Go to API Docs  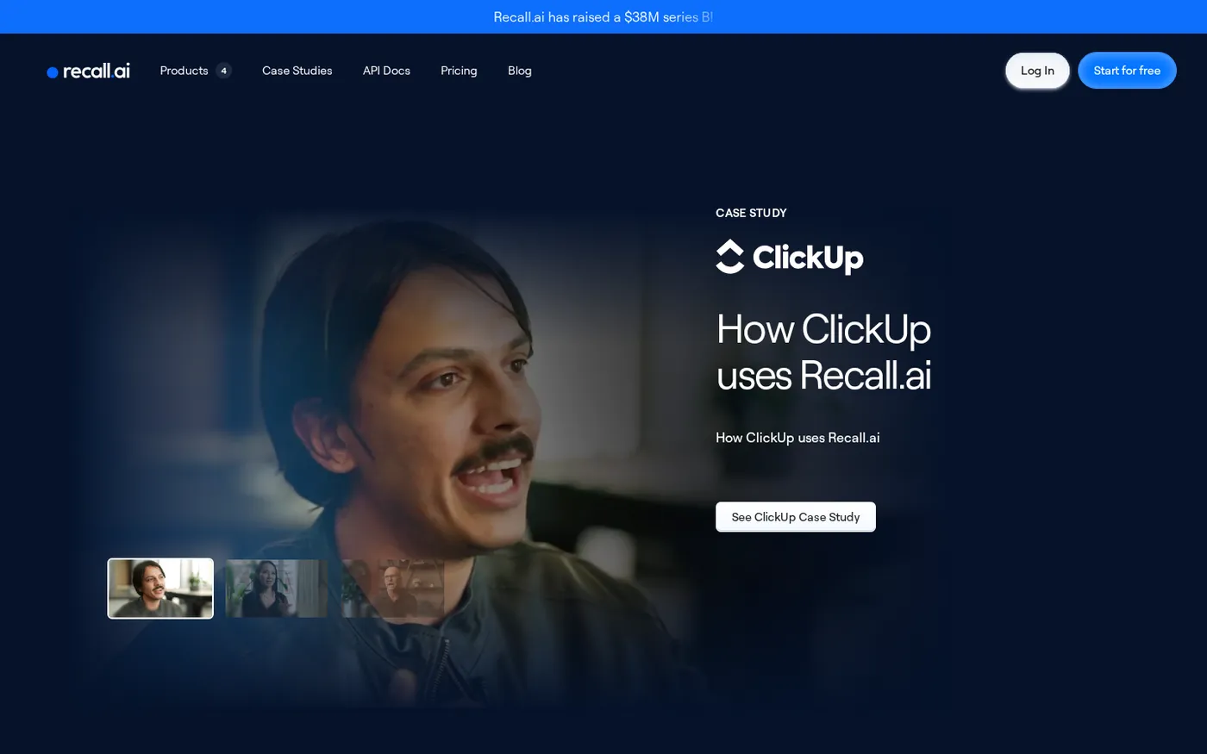[x=386, y=71]
